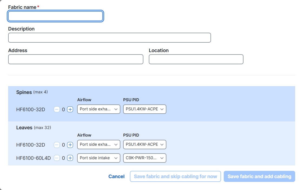Increase the Spines HF6100-32D count with plus
The height and width of the screenshot is (190, 303).
[70, 110]
